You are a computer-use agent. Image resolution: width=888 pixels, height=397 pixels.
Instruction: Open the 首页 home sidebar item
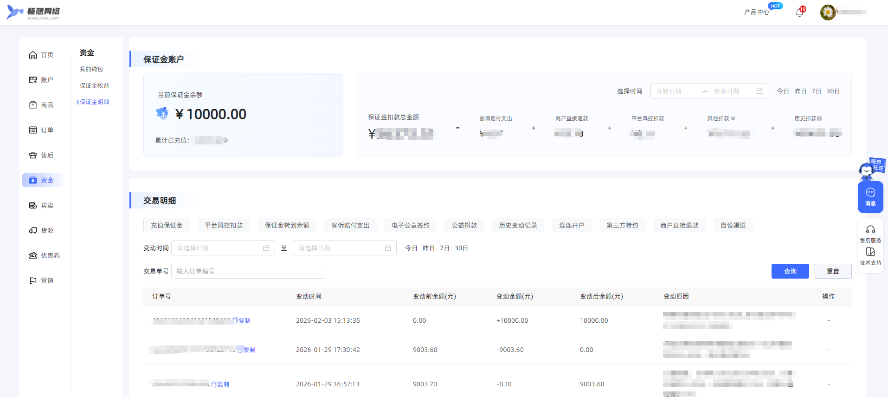[42, 55]
